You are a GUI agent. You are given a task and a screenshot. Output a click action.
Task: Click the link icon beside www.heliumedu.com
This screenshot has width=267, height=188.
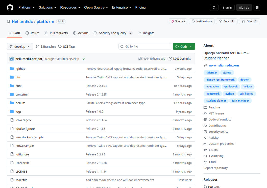205,65
